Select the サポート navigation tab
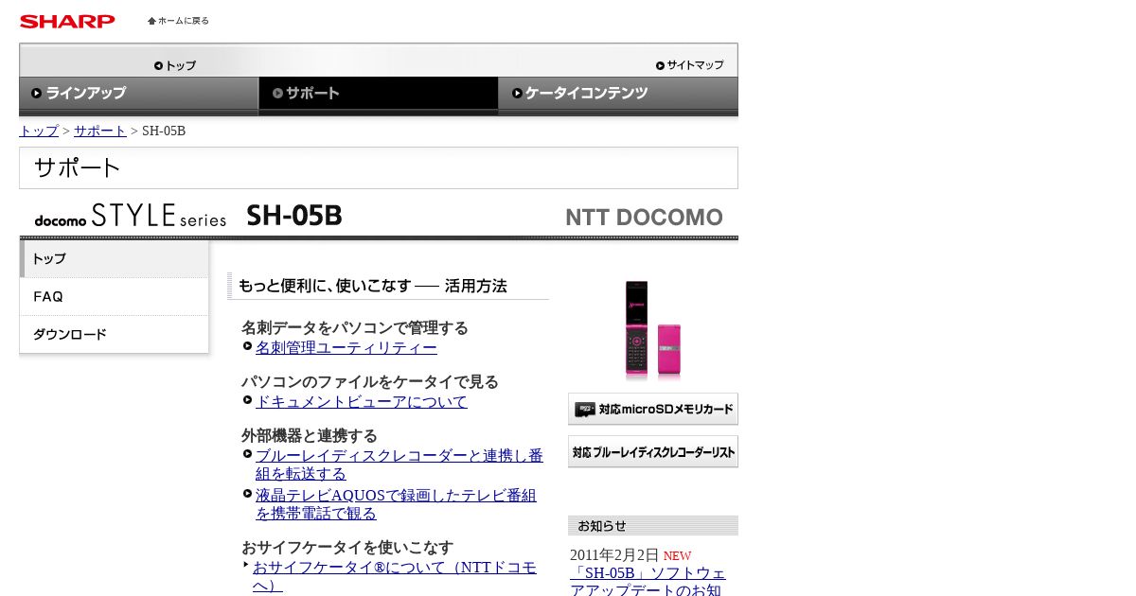 379,94
